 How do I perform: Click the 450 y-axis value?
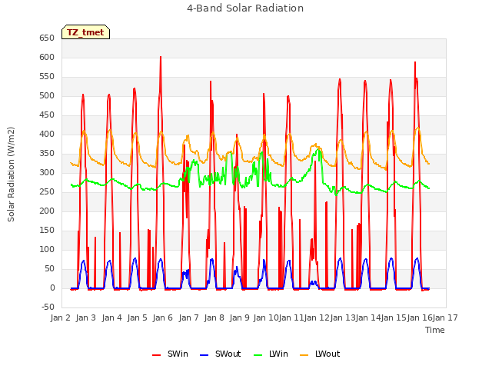click(x=47, y=115)
